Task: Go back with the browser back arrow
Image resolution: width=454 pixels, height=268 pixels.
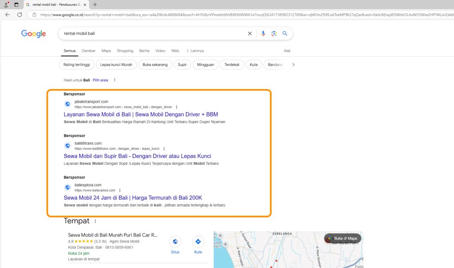Action: tap(8, 15)
